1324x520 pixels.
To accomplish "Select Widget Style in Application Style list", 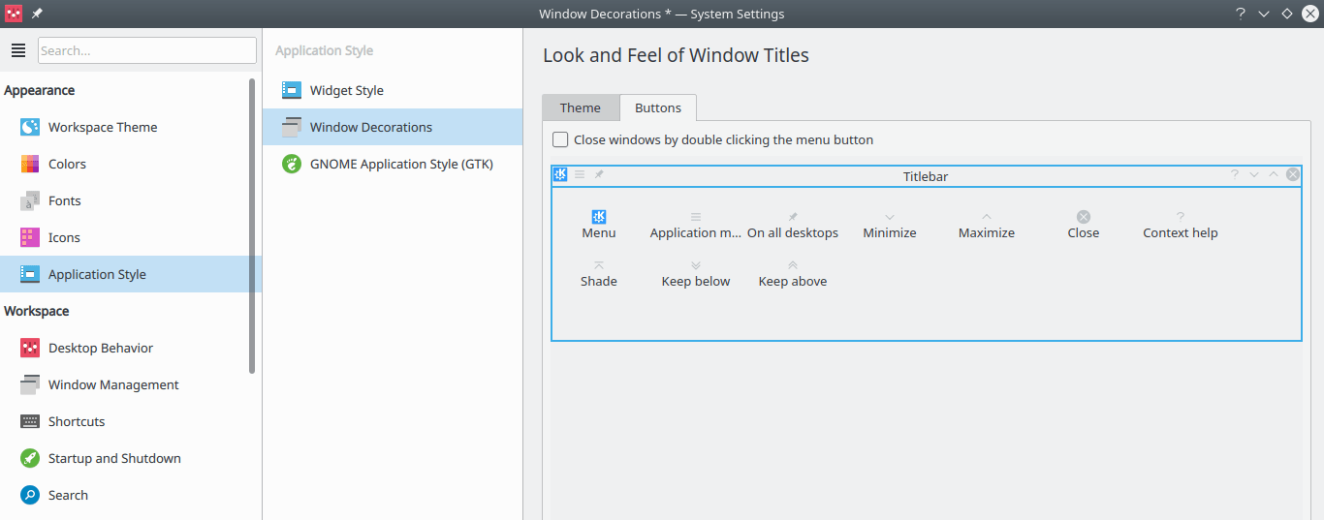I will point(393,90).
